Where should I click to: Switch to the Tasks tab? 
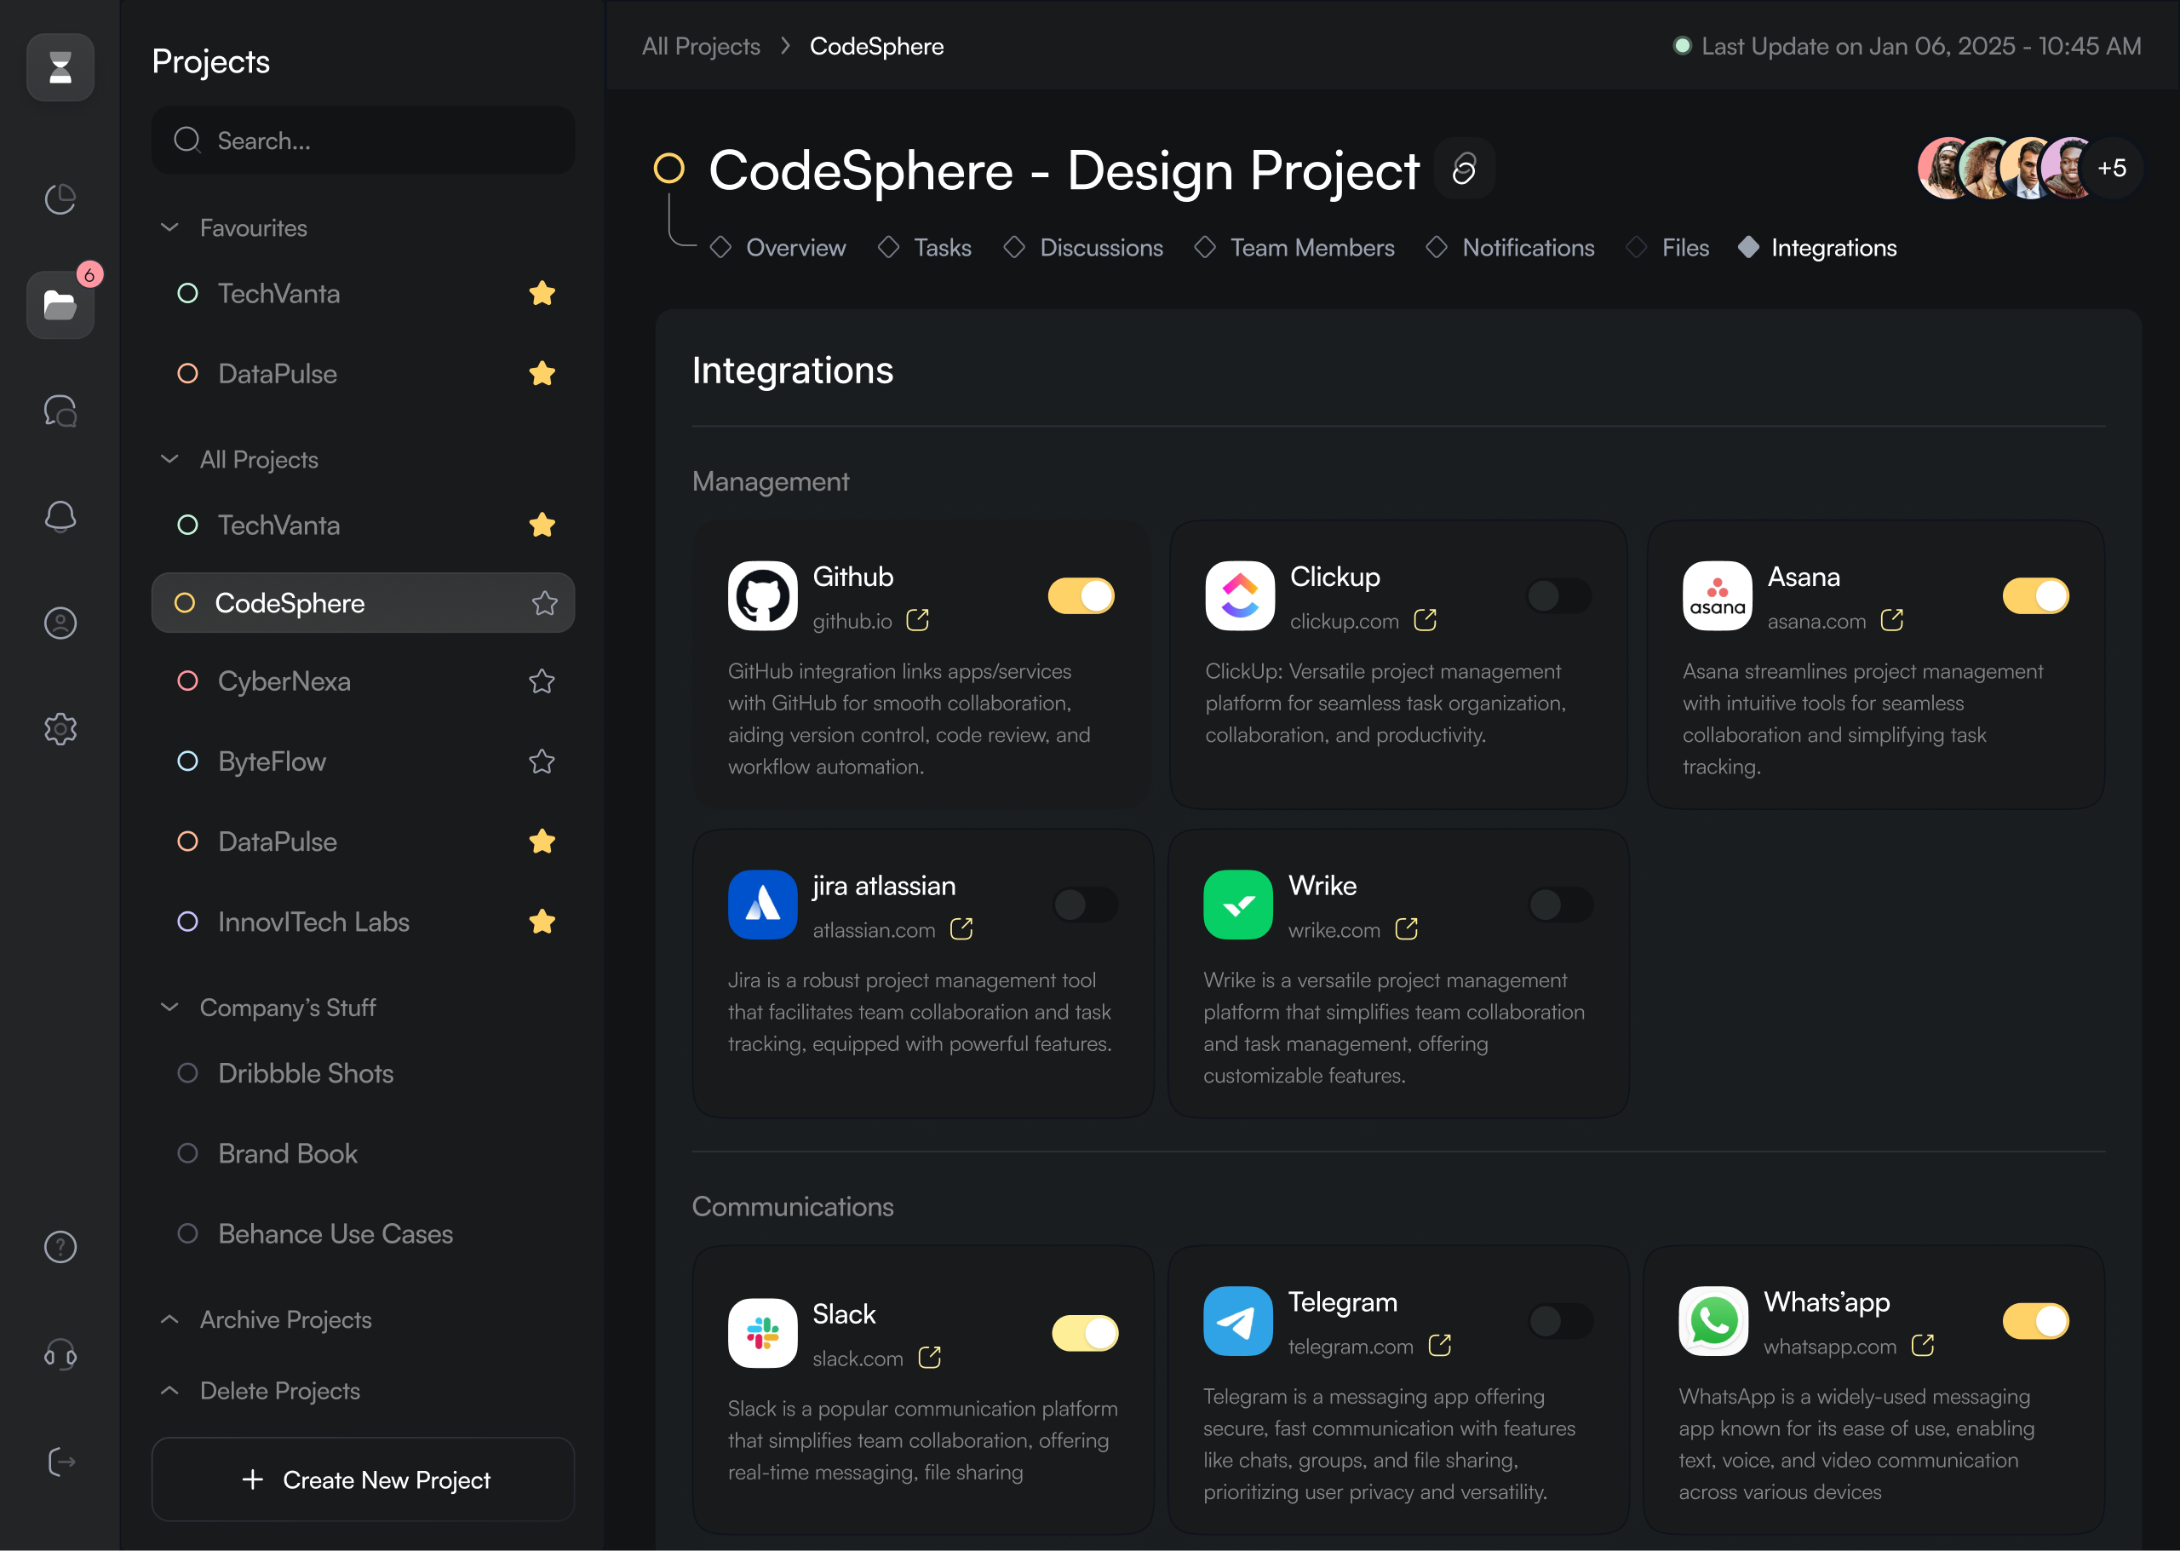[x=924, y=247]
